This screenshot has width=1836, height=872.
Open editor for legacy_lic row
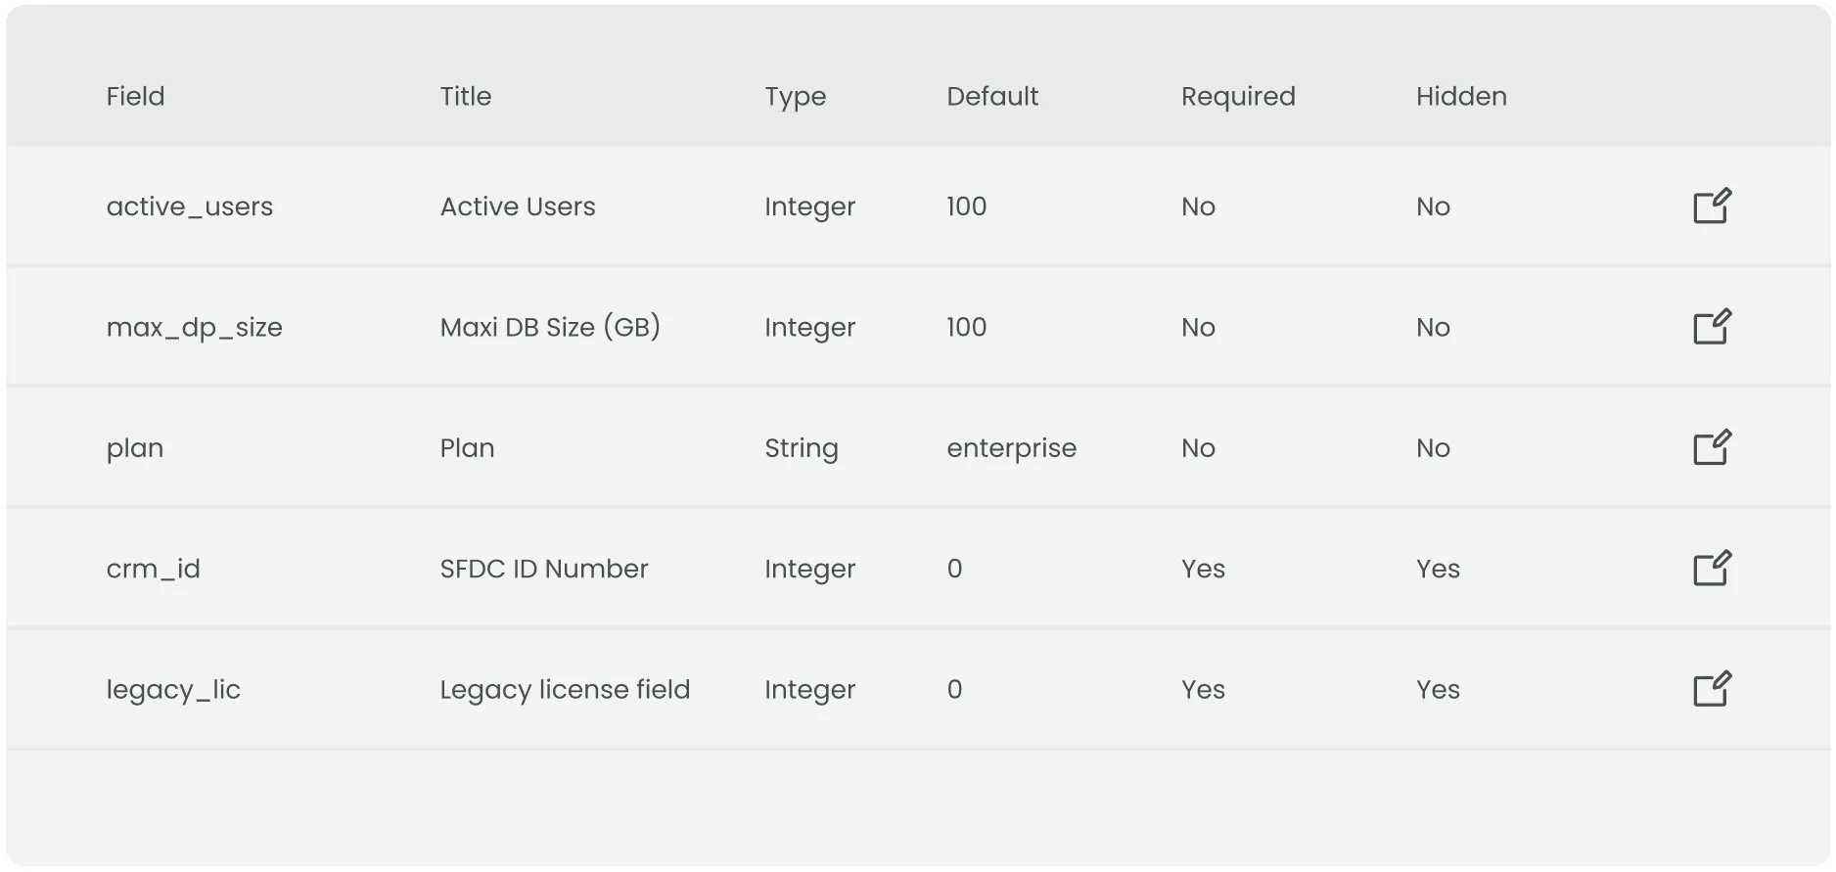tap(1712, 689)
